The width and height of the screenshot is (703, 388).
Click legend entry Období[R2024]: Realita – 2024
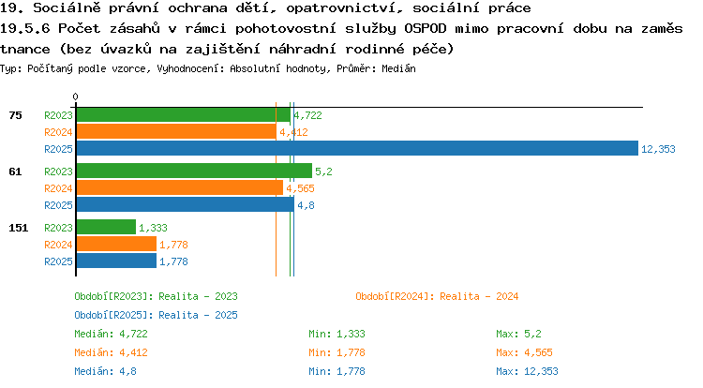[x=437, y=296]
